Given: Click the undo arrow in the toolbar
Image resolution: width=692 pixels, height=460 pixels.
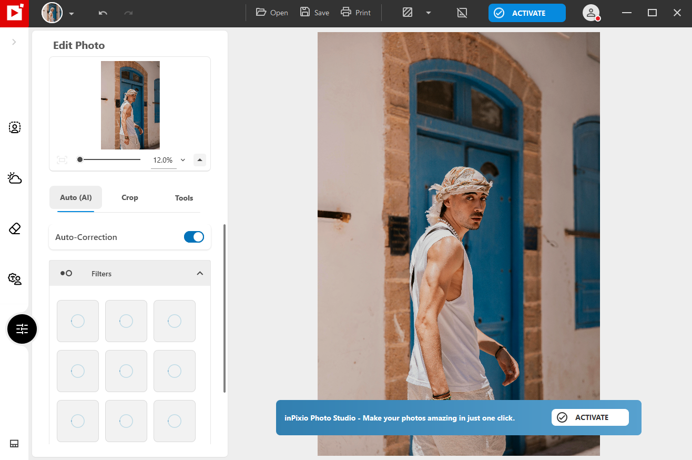Looking at the screenshot, I should click(103, 12).
